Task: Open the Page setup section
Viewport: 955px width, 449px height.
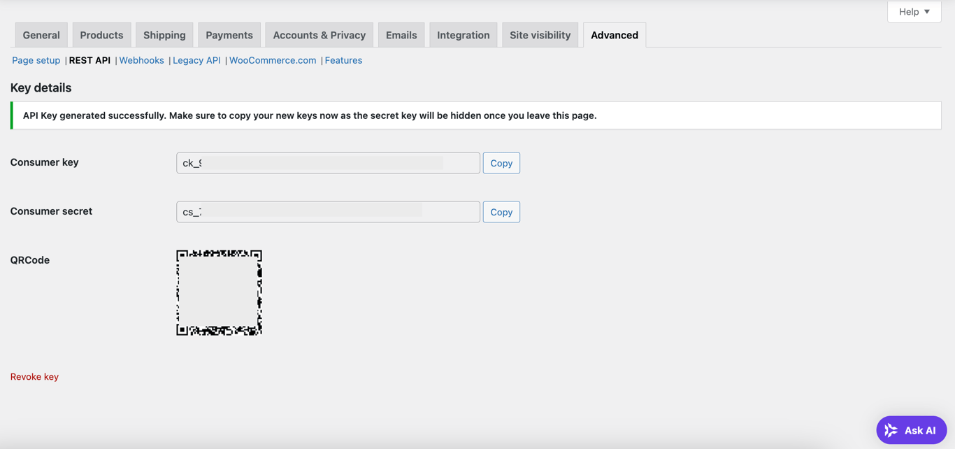Action: coord(36,60)
